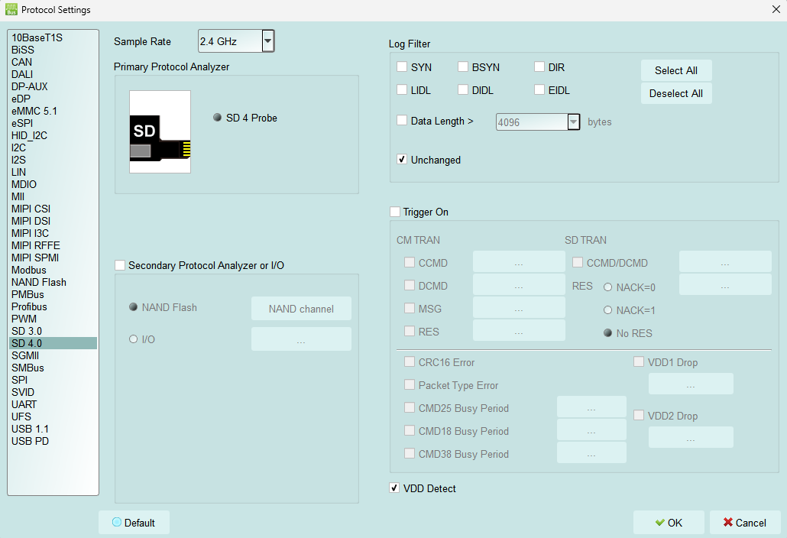Click the Select All button

click(676, 71)
